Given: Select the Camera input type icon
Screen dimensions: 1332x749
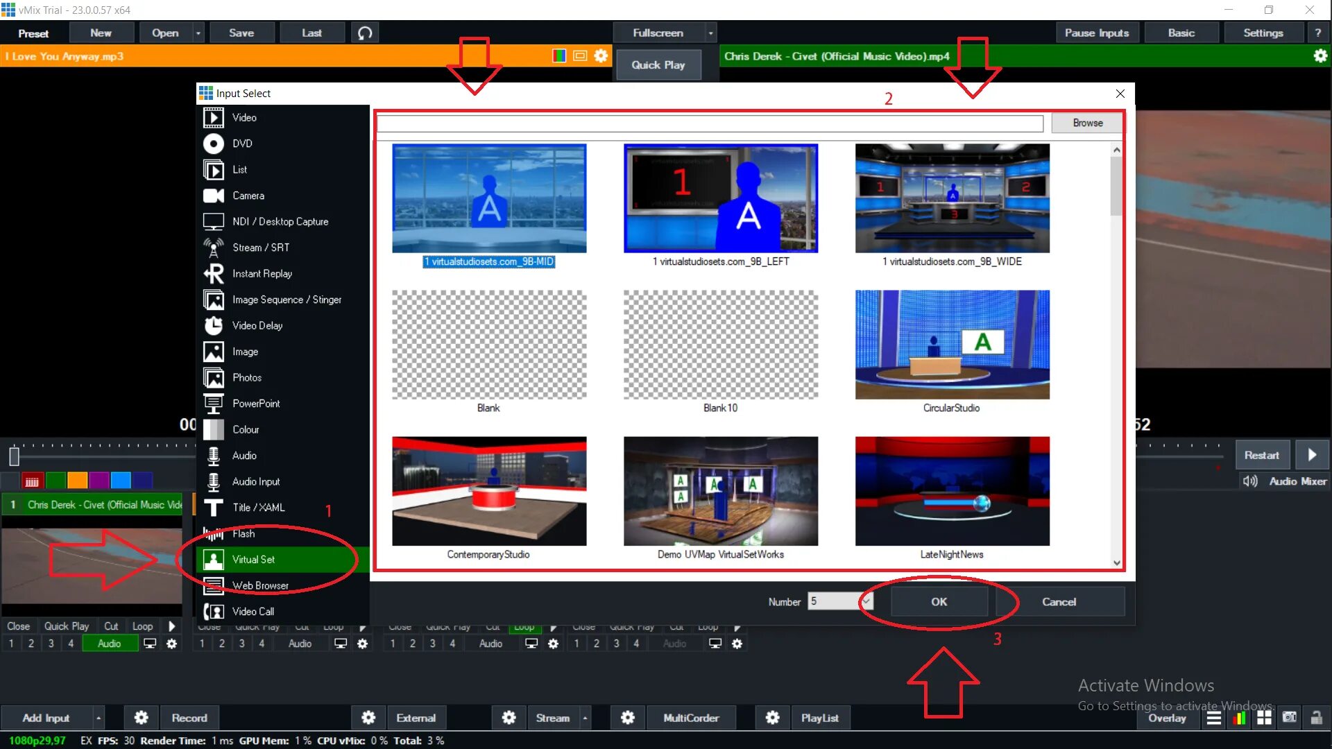Looking at the screenshot, I should [x=214, y=196].
